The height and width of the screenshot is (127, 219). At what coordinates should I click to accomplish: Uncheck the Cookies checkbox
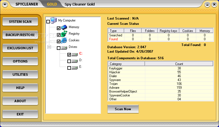[x=59, y=41]
